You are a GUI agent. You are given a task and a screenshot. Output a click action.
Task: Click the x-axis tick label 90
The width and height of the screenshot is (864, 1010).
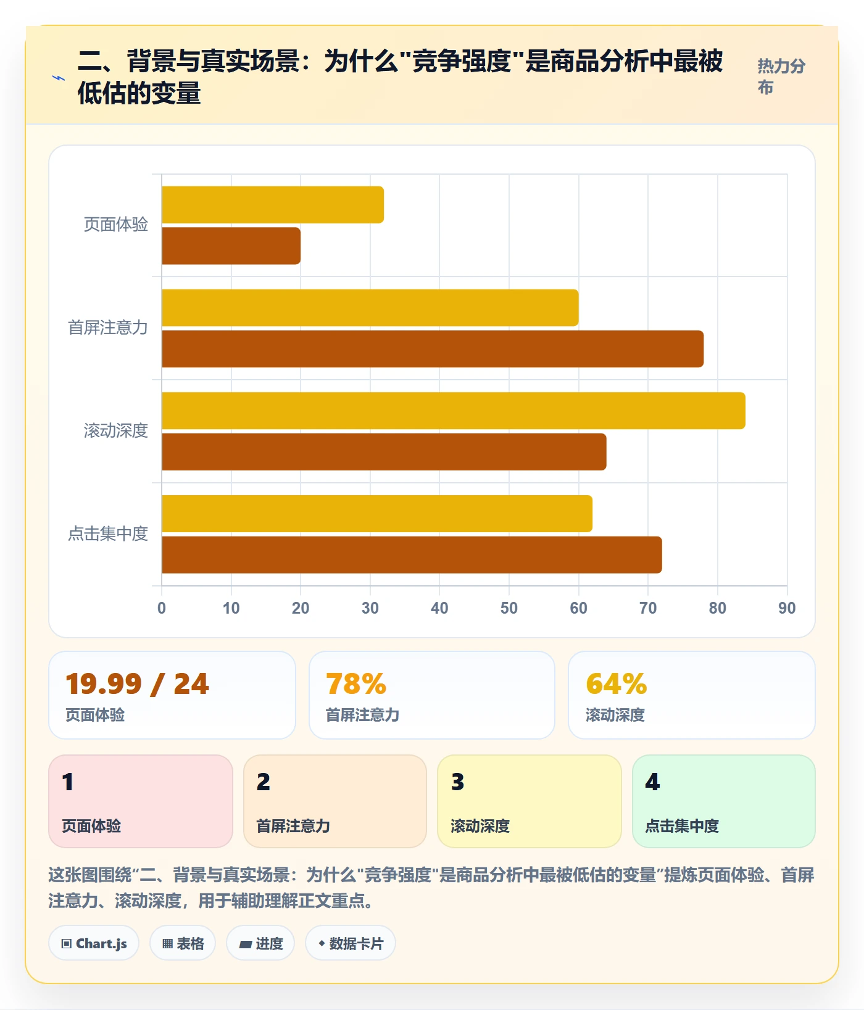pos(787,608)
